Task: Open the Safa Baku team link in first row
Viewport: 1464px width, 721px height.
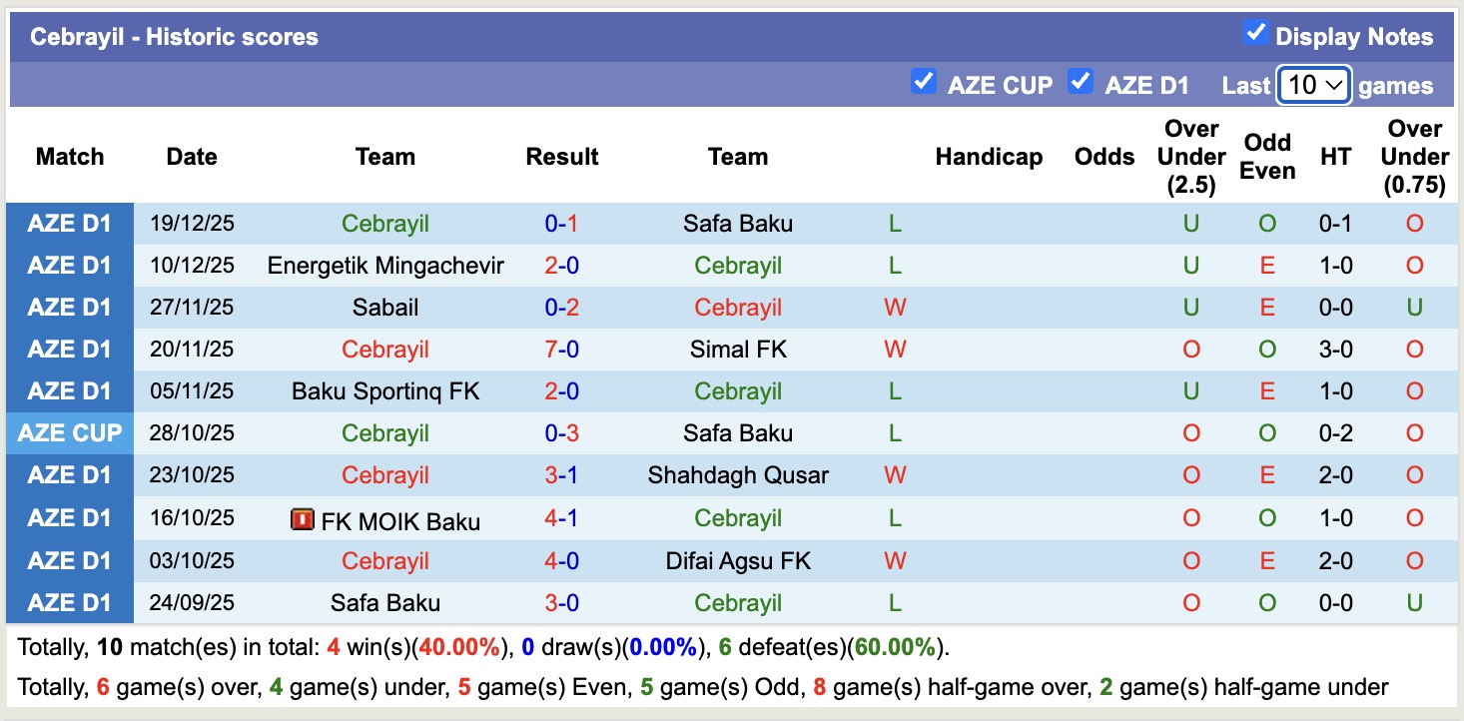Action: pos(738,223)
